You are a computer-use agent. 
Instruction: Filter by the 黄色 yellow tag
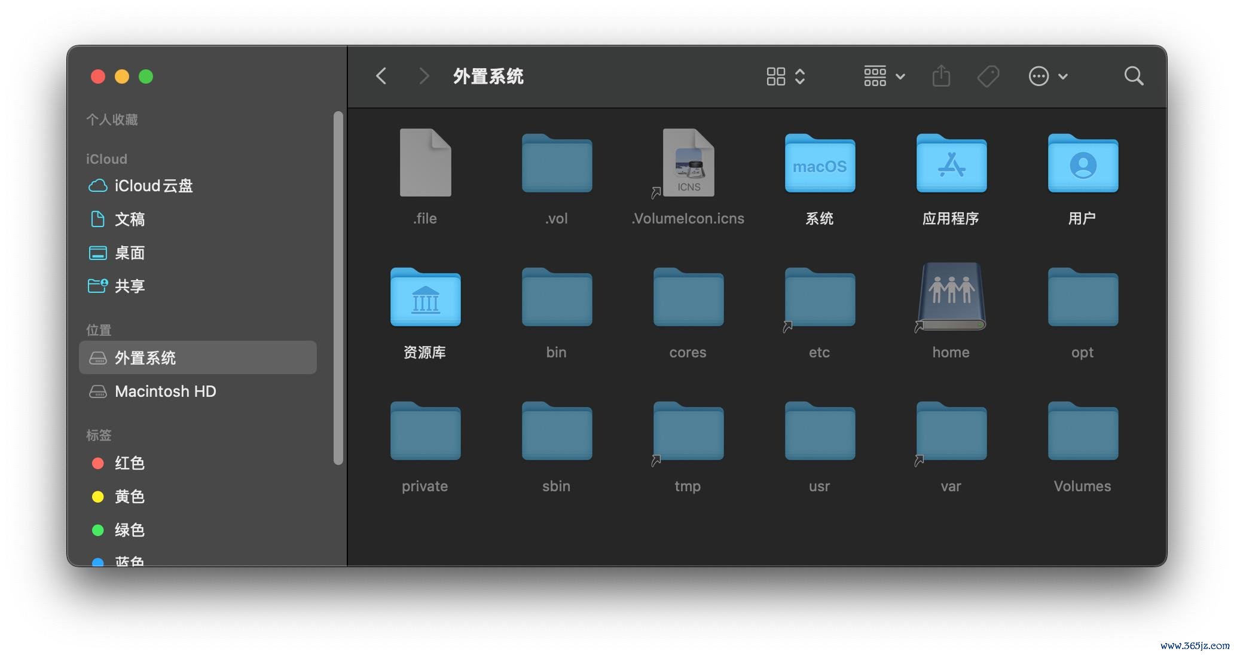click(x=198, y=497)
